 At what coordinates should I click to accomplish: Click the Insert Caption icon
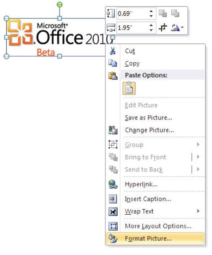tap(113, 199)
